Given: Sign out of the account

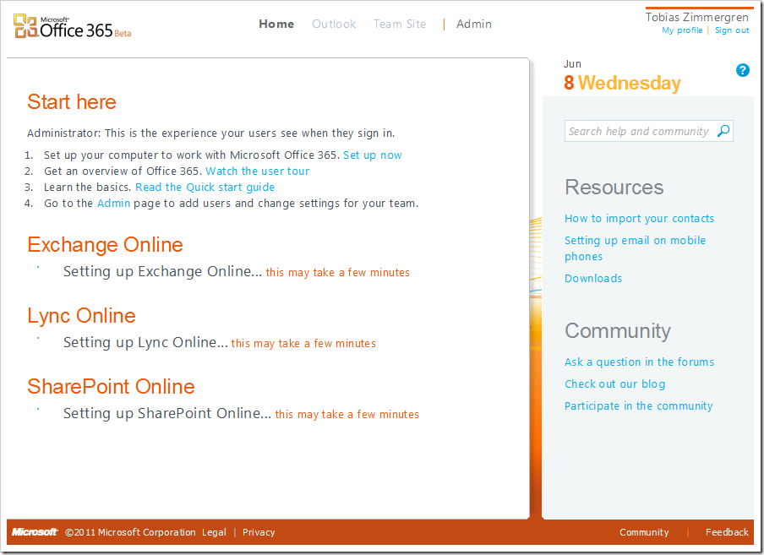Looking at the screenshot, I should [x=731, y=30].
